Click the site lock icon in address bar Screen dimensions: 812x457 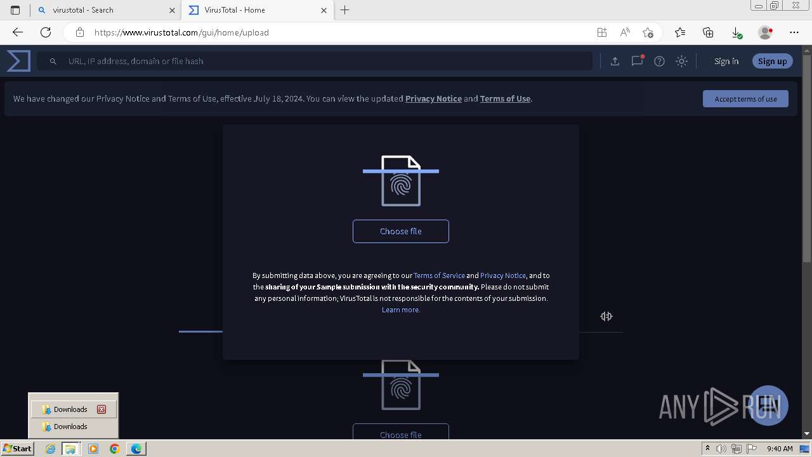80,32
